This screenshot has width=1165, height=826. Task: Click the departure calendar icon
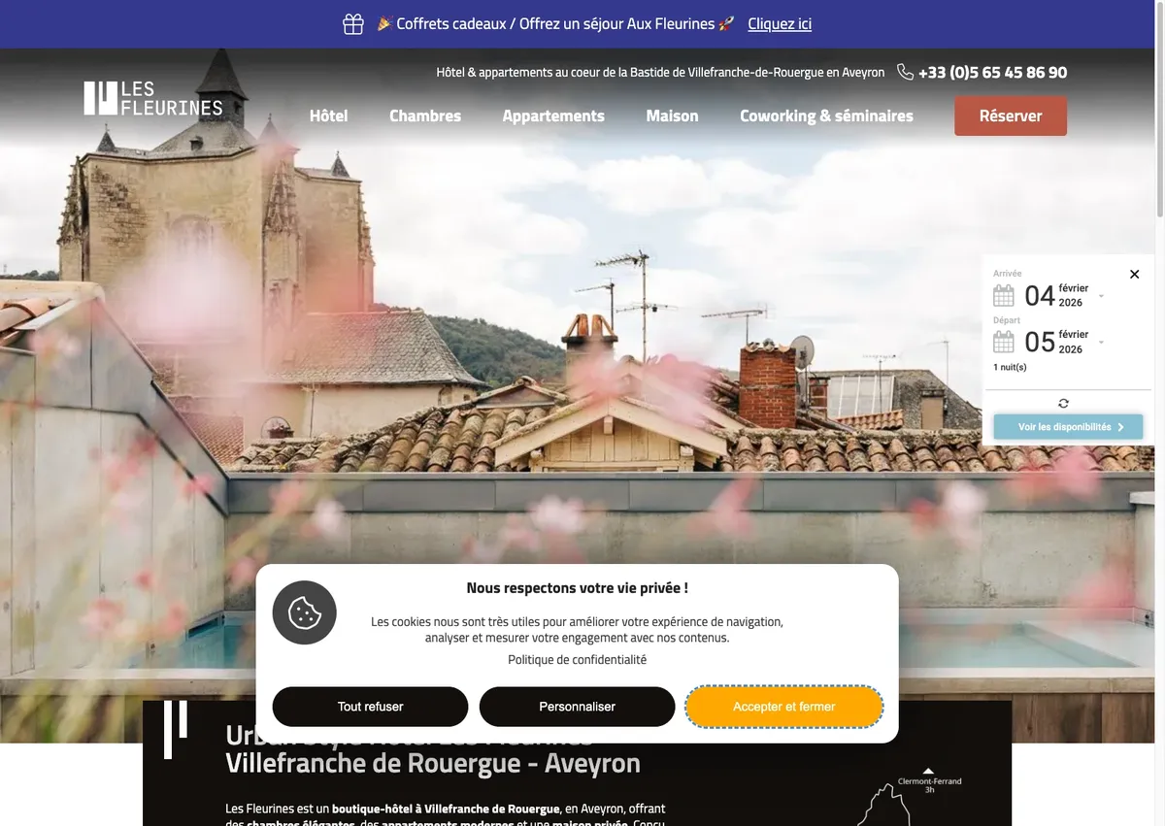click(x=1004, y=342)
